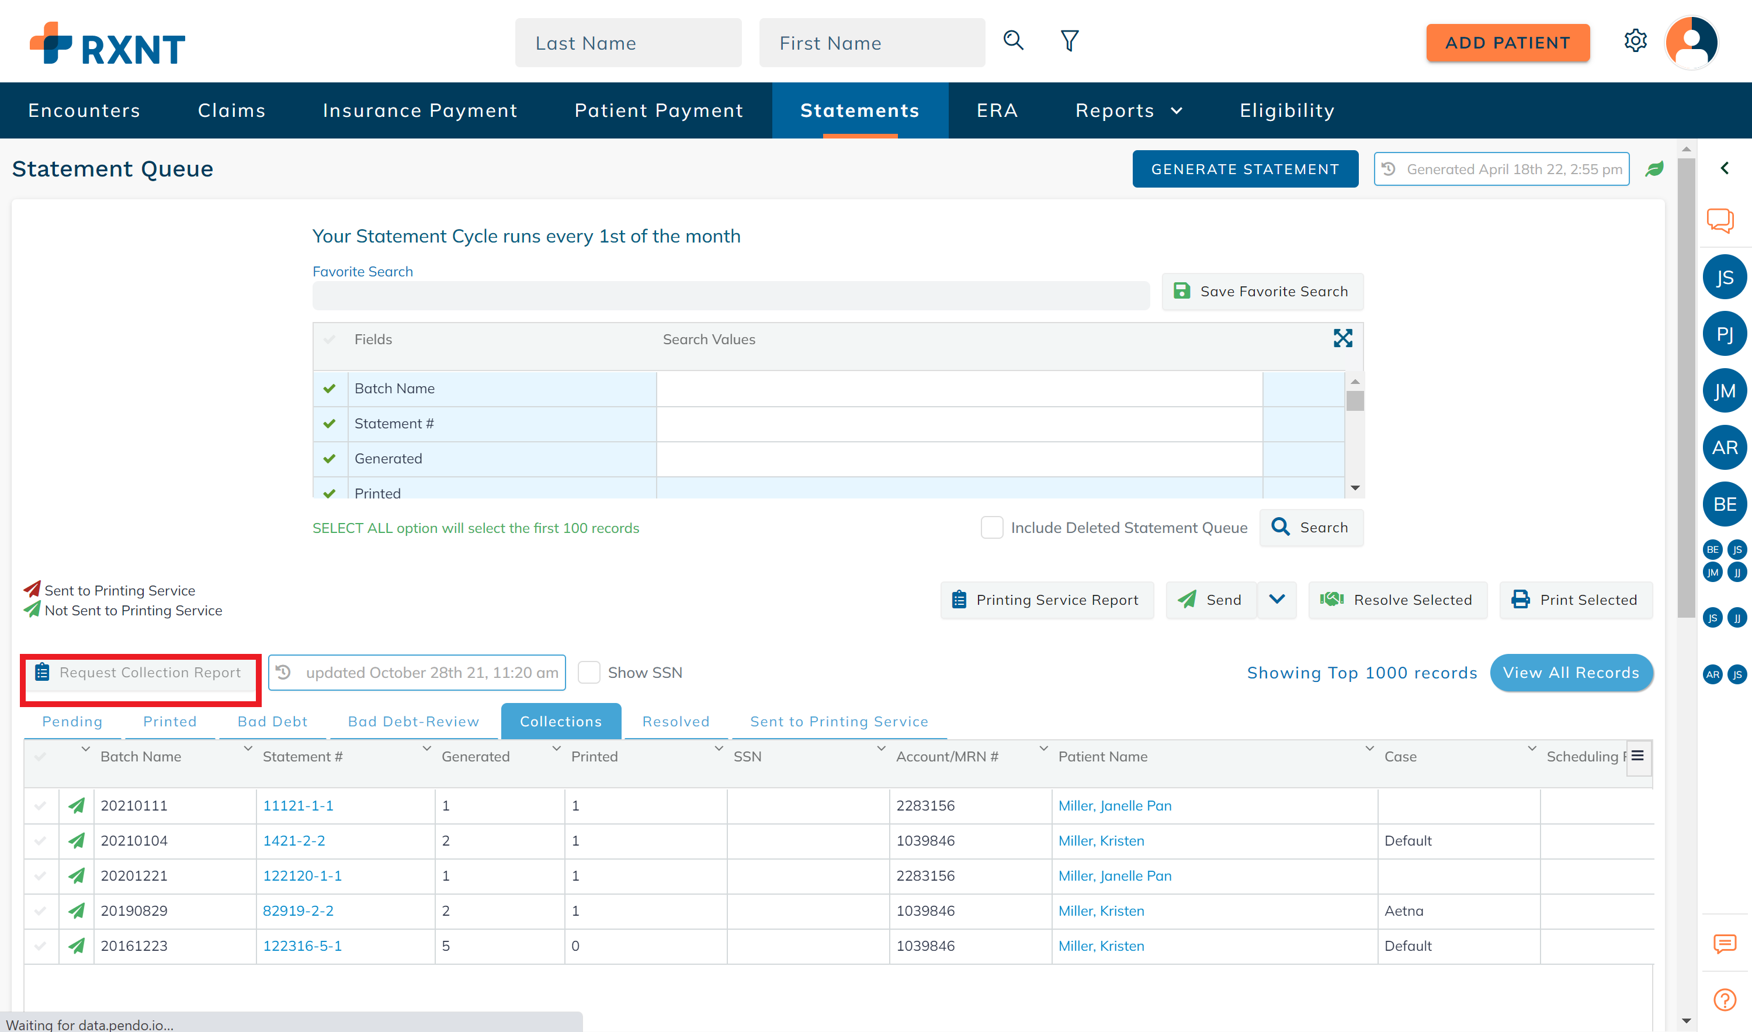Toggle the Batch Name field checkmark
The width and height of the screenshot is (1752, 1032).
(329, 389)
